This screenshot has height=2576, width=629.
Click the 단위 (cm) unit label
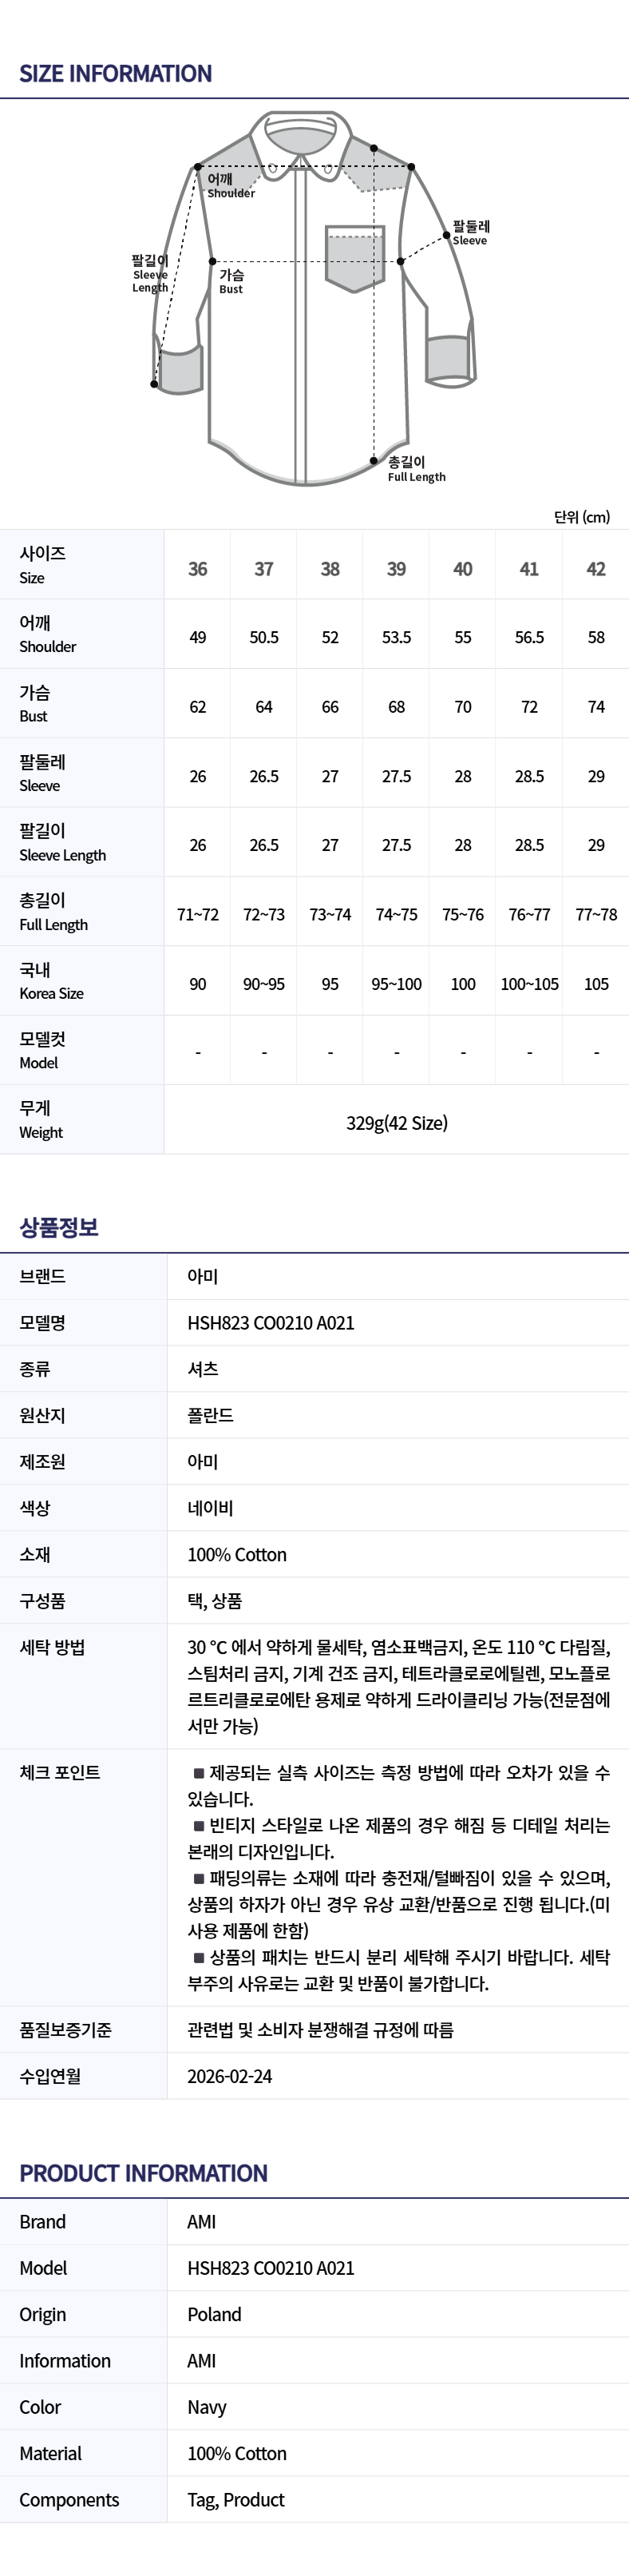[582, 517]
